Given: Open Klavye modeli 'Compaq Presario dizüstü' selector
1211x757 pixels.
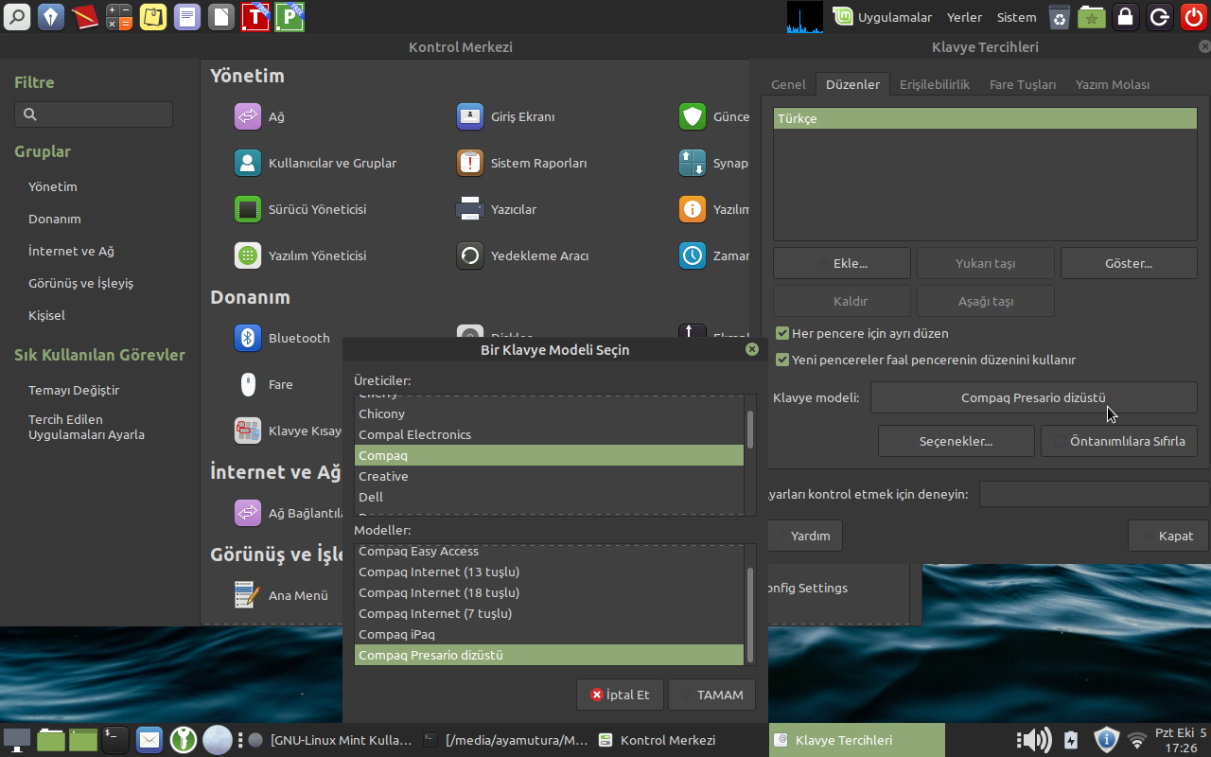Looking at the screenshot, I should (1033, 397).
